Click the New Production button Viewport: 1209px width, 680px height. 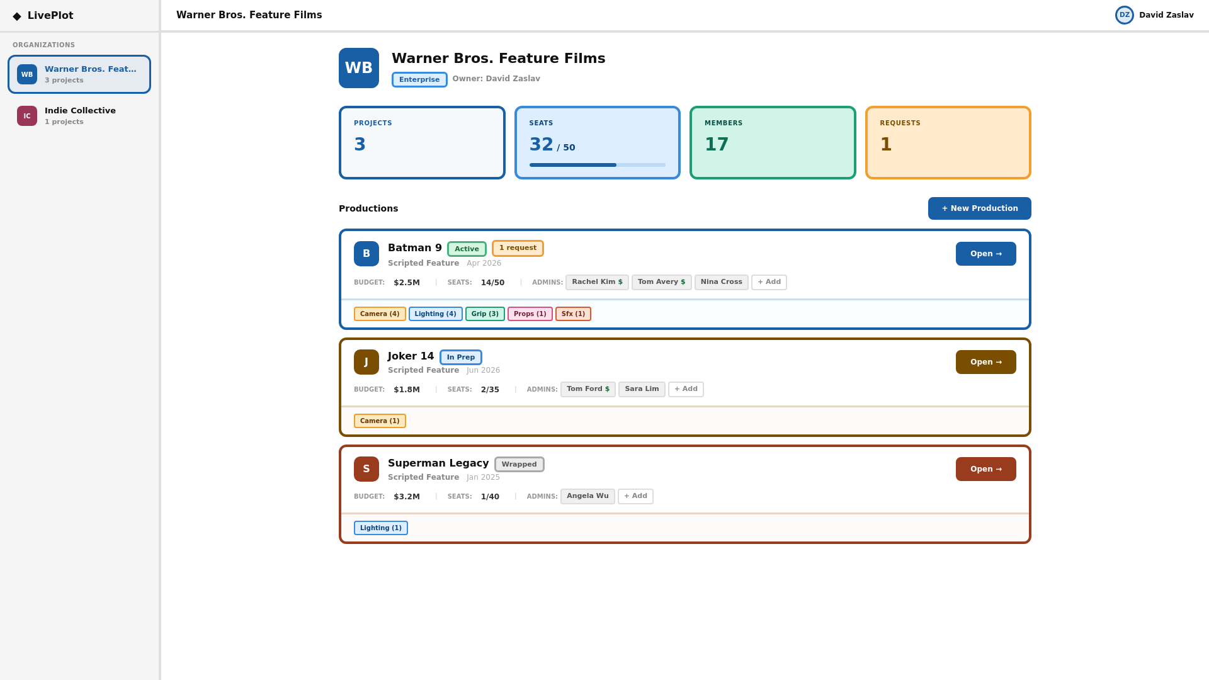click(x=980, y=208)
